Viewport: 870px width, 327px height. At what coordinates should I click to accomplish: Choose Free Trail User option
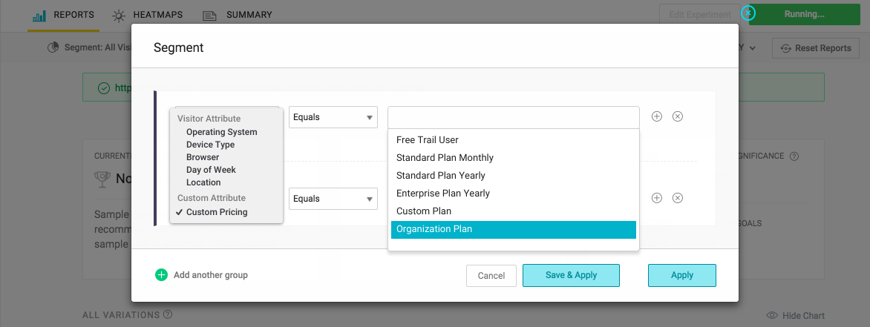[428, 140]
